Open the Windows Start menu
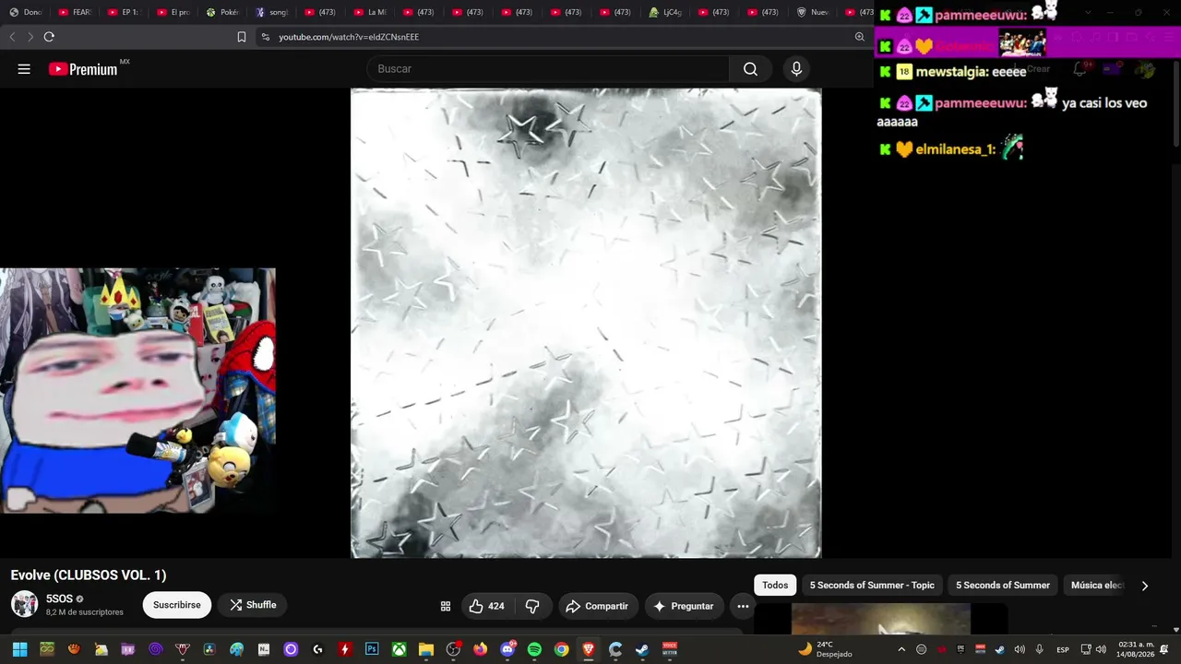 click(19, 649)
